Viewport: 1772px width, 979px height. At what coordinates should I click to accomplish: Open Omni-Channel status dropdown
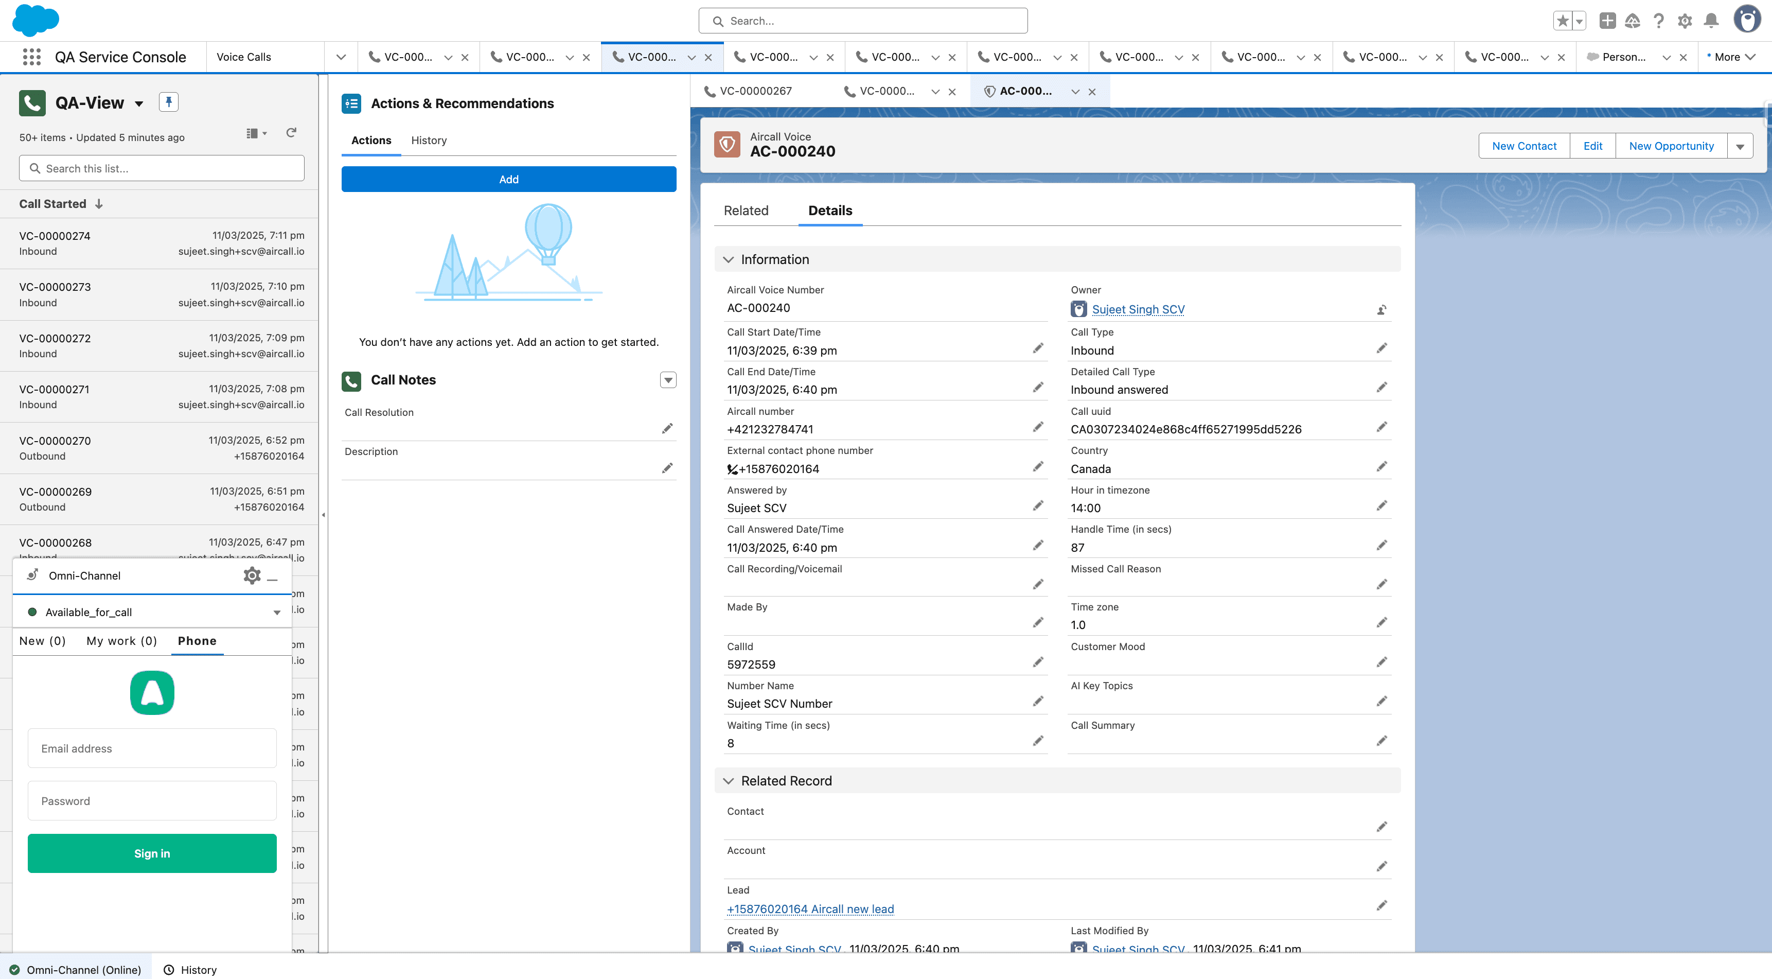(x=276, y=613)
